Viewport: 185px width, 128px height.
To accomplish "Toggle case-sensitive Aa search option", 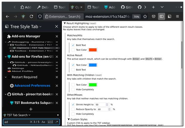I will click(43, 122).
